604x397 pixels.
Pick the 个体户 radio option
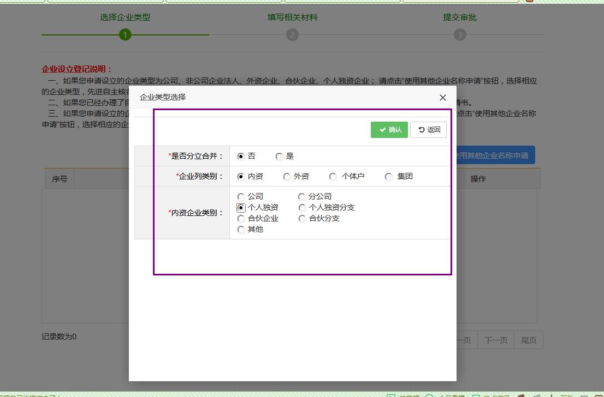333,177
